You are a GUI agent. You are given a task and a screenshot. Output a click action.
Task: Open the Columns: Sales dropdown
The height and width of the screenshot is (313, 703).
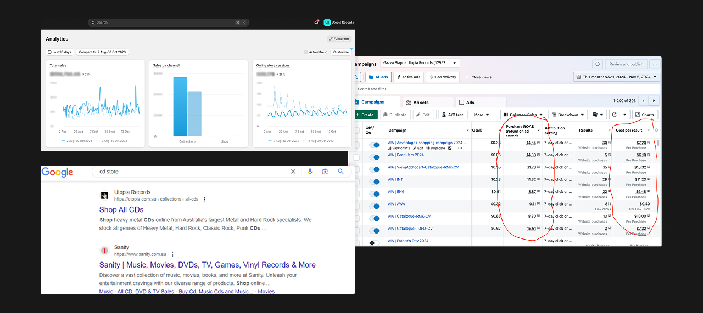tap(523, 115)
